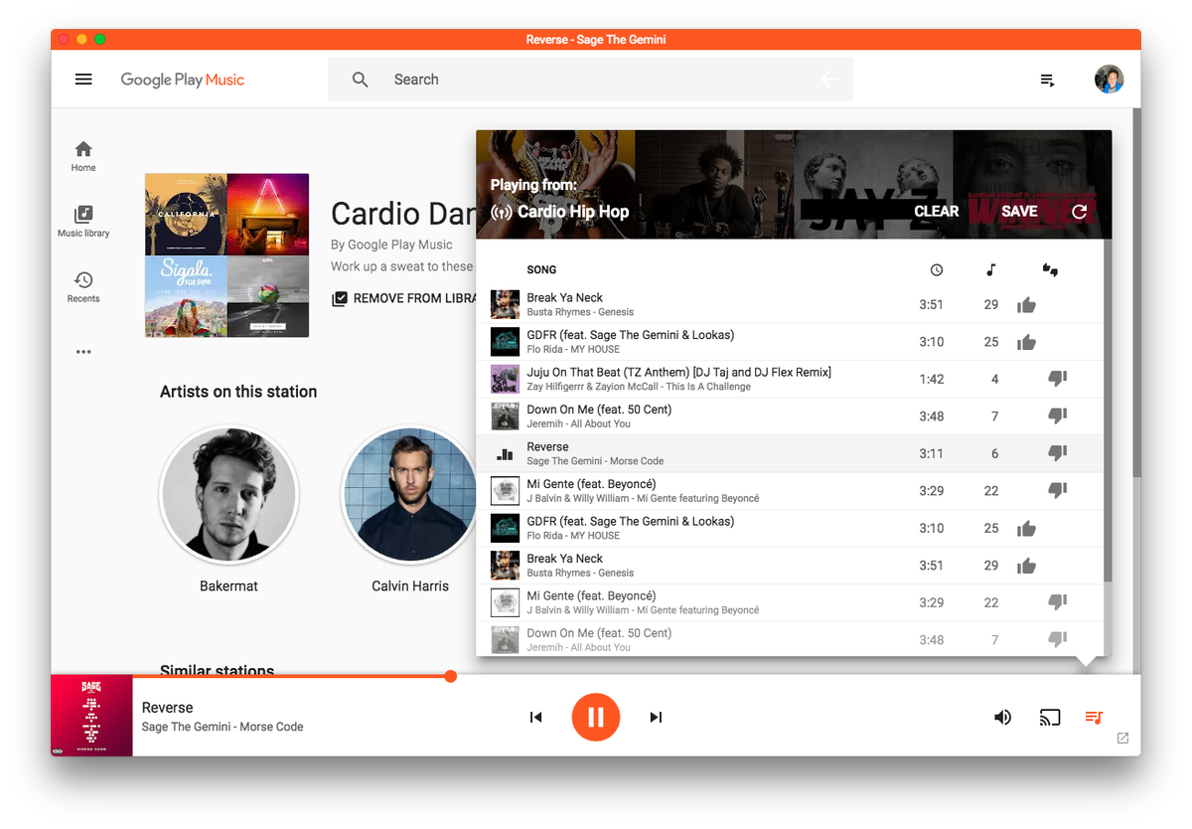1192x829 pixels.
Task: Click the play count note column icon
Action: point(990,269)
